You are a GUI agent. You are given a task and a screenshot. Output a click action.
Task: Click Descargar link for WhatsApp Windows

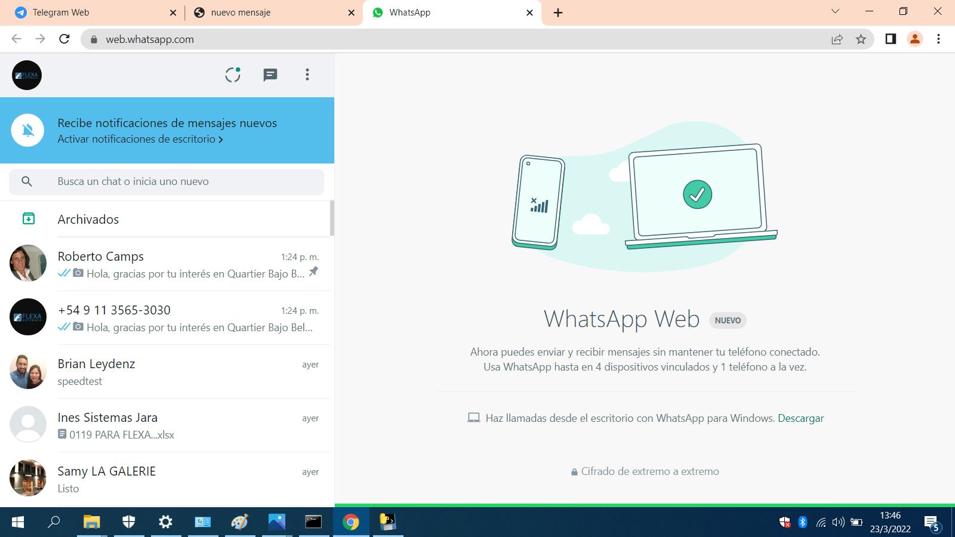(x=800, y=418)
